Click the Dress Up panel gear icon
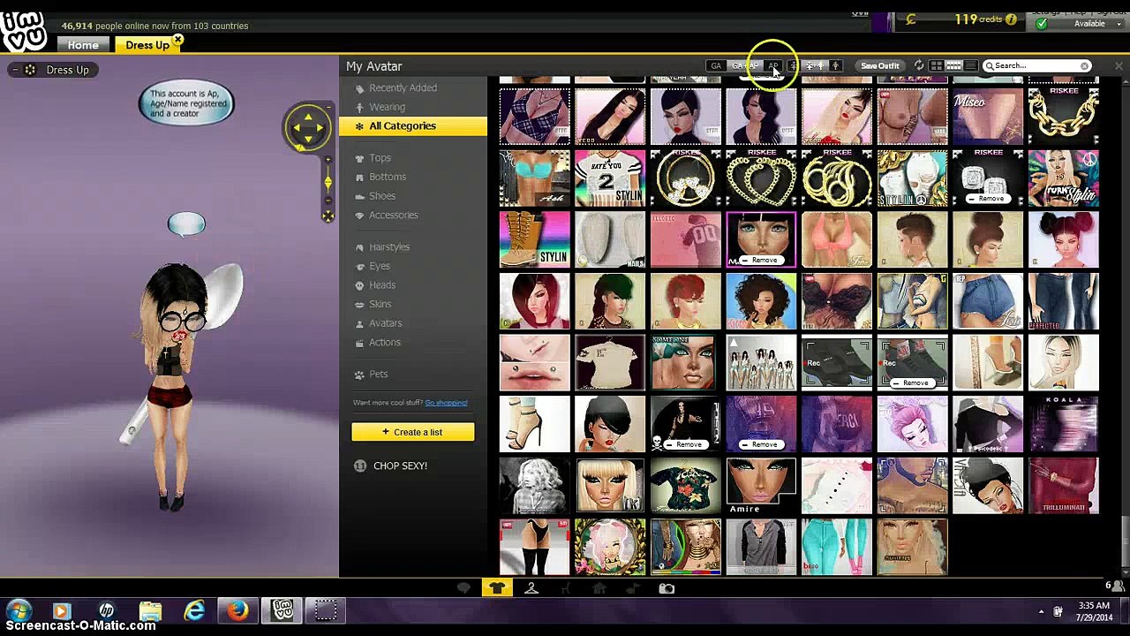The width and height of the screenshot is (1130, 636). [30, 70]
